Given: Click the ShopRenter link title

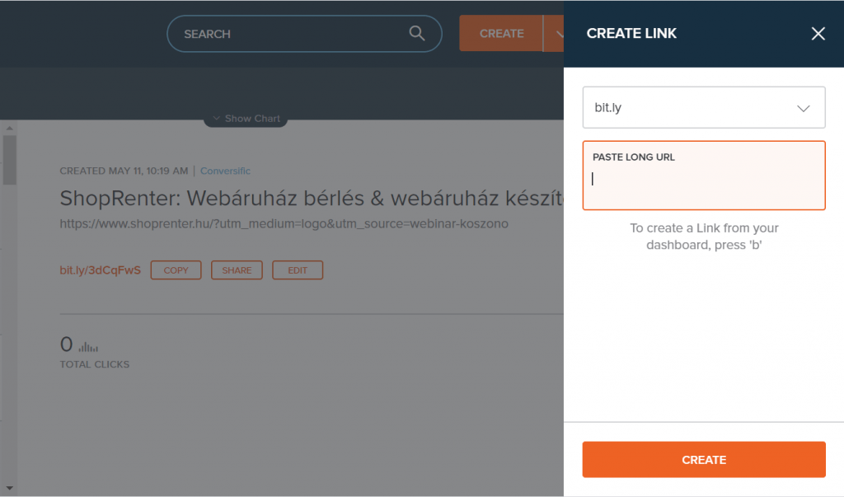Looking at the screenshot, I should (311, 198).
